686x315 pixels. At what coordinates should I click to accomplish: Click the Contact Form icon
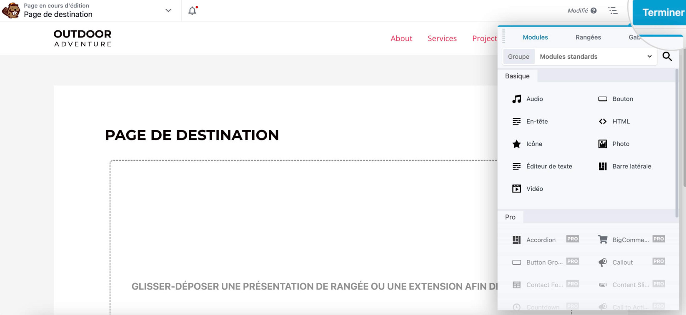(517, 285)
